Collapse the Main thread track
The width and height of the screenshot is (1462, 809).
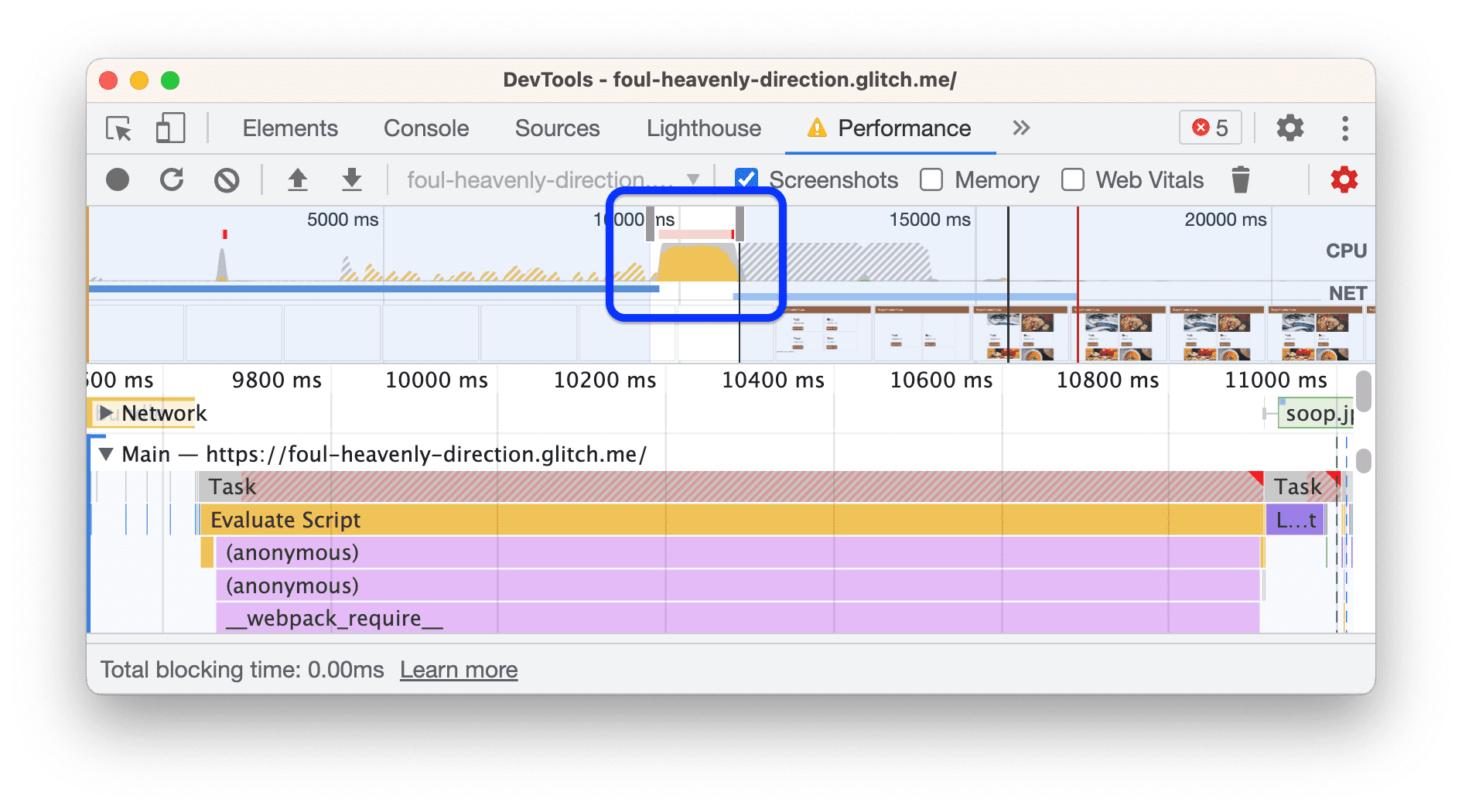(x=106, y=454)
